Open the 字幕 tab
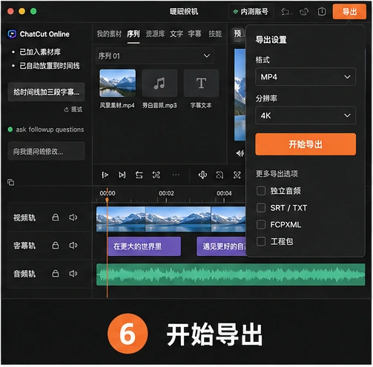Viewport: 373px width, 367px height. coord(194,34)
